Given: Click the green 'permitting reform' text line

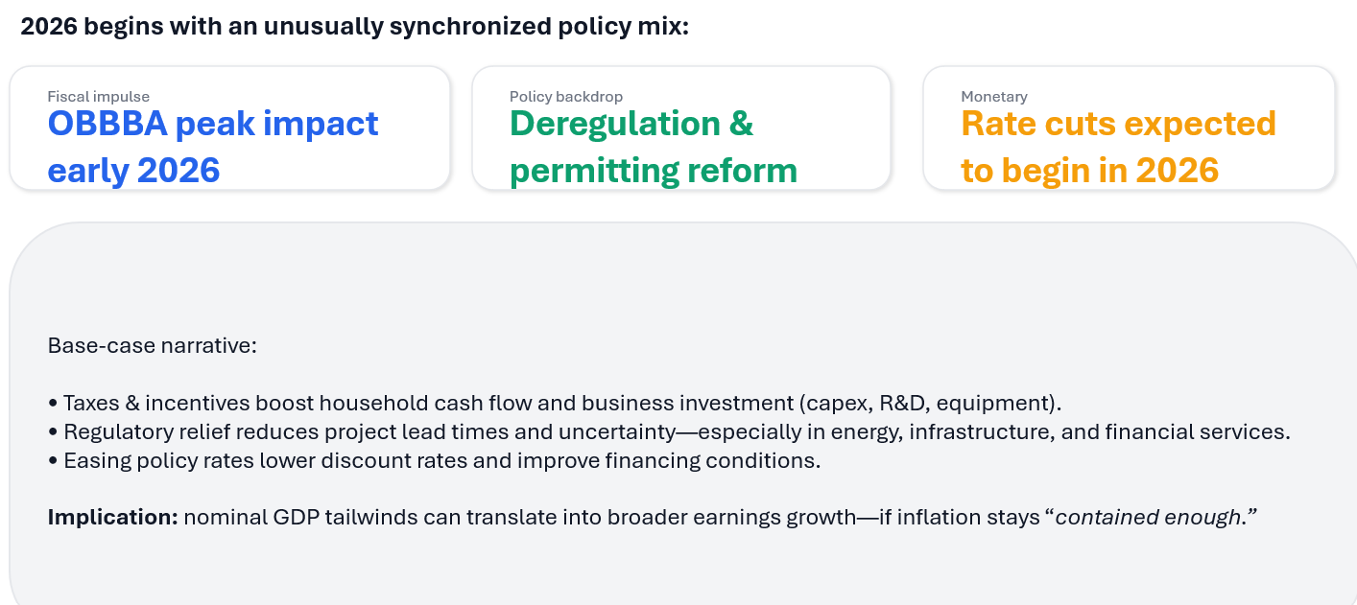Looking at the screenshot, I should (x=653, y=170).
